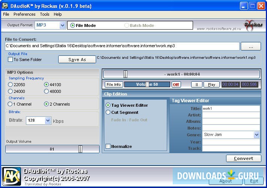This screenshot has height=188, width=267.
Task: Open the File menu
Action: [x=6, y=14]
